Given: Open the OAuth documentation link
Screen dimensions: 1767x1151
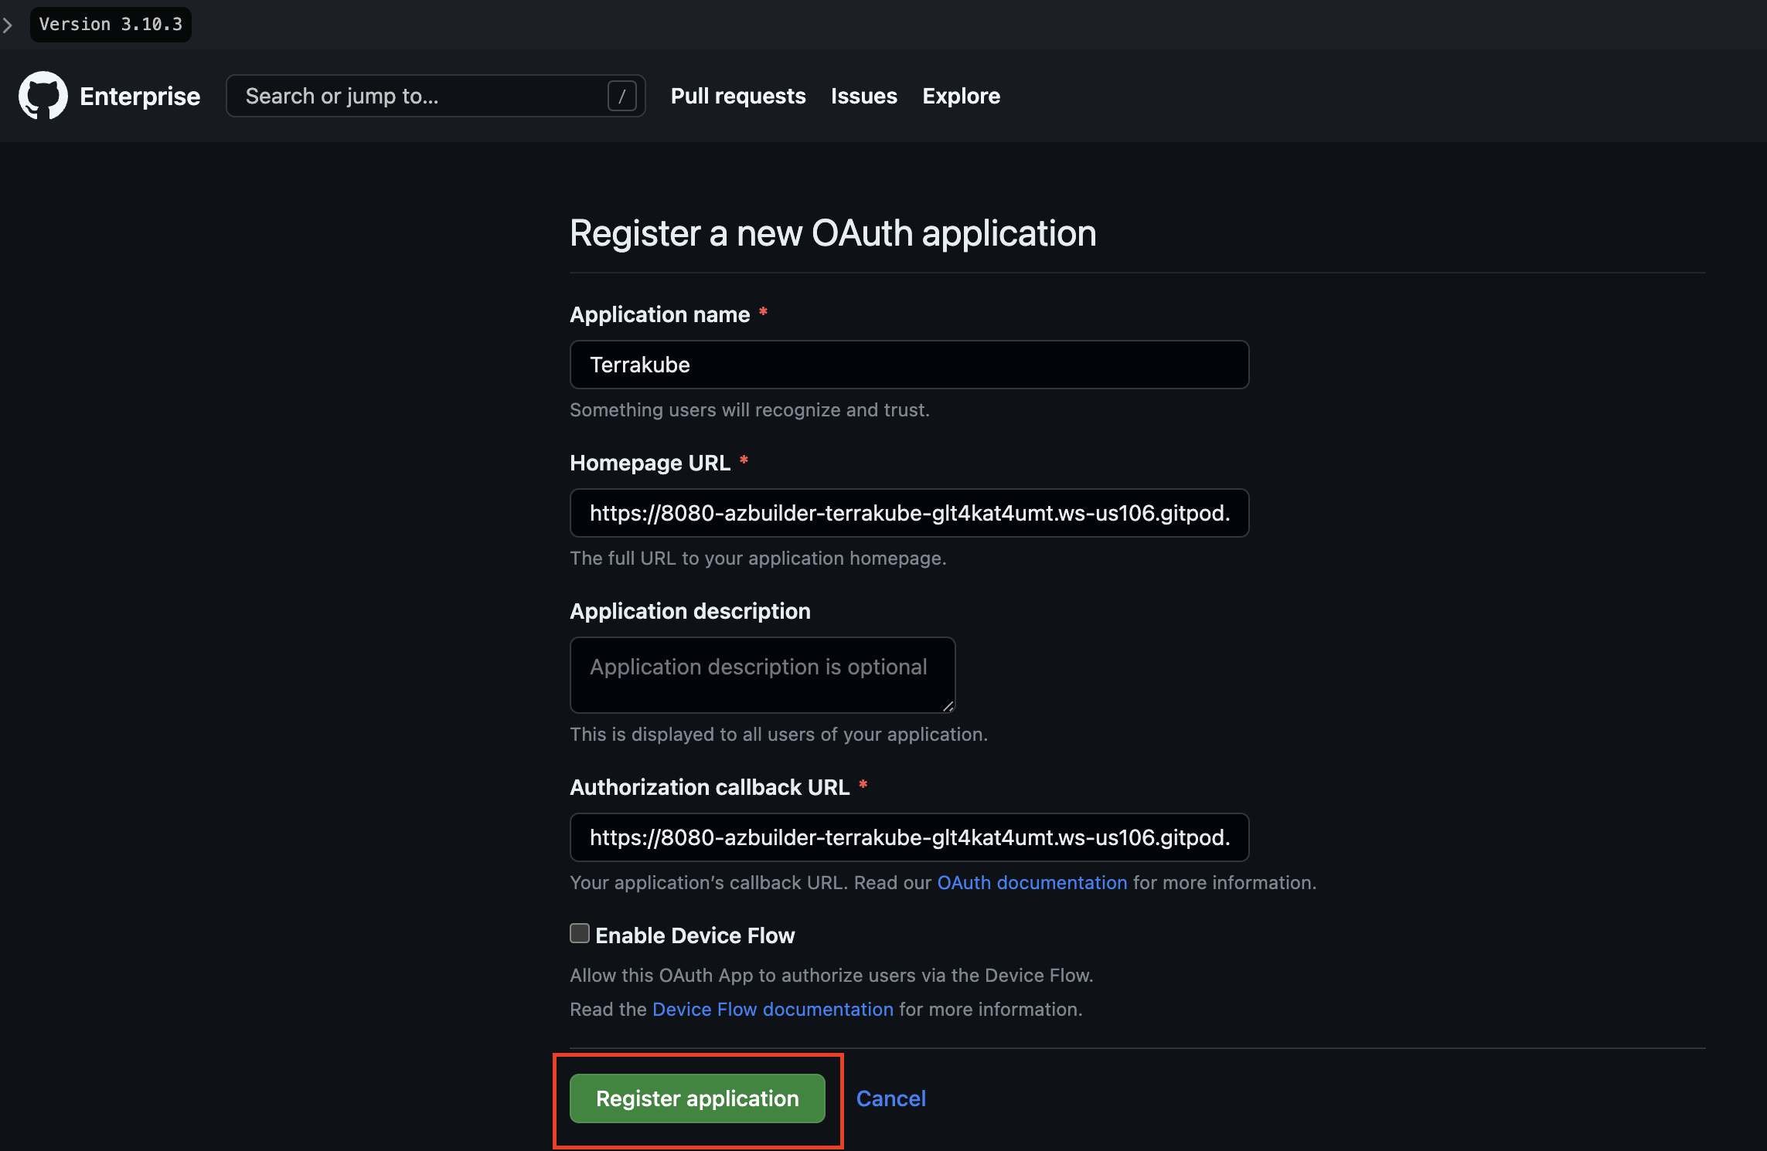Looking at the screenshot, I should (x=1032, y=882).
